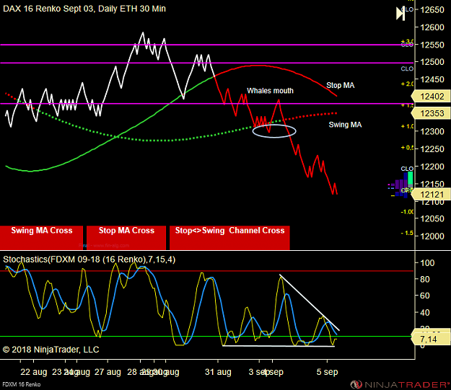
Task: Click the 12050 price axis label
Action: click(432, 218)
